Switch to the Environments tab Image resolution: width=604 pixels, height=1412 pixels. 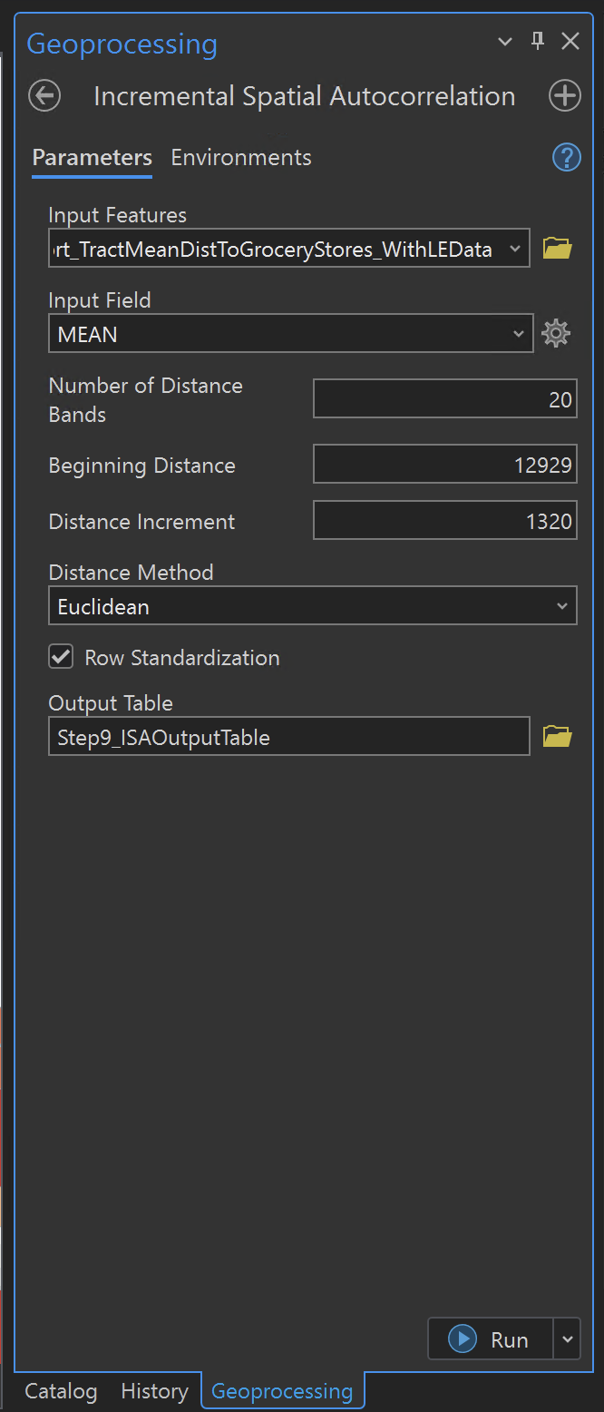pos(240,157)
